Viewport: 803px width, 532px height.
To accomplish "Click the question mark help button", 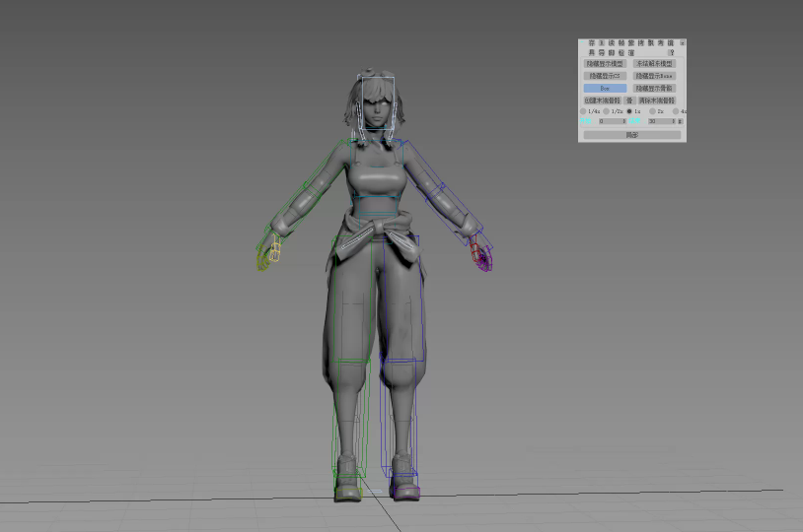I will (x=672, y=52).
